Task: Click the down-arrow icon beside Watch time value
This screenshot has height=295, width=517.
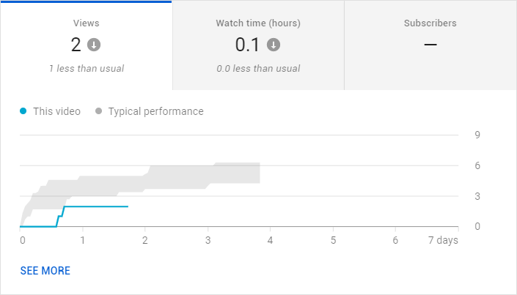Action: pos(274,45)
